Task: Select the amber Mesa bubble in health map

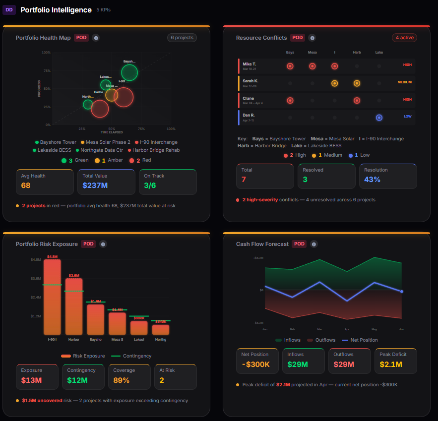Action: (112, 95)
